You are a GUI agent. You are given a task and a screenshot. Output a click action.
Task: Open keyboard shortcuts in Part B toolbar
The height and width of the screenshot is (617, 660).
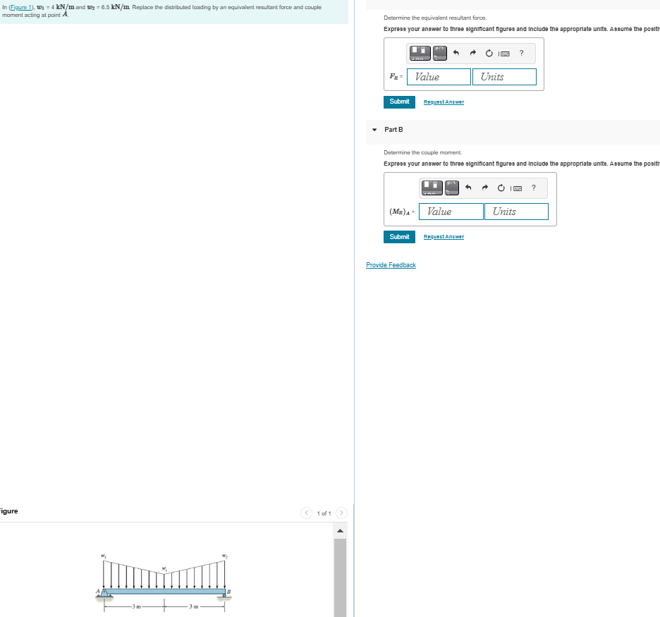point(516,188)
